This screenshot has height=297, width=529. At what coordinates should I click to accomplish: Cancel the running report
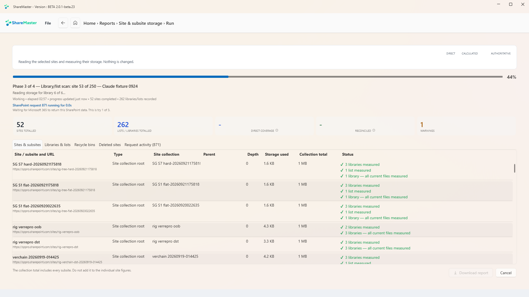tap(506, 273)
